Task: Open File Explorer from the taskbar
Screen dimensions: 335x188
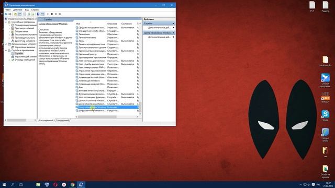Action: click(x=38, y=184)
